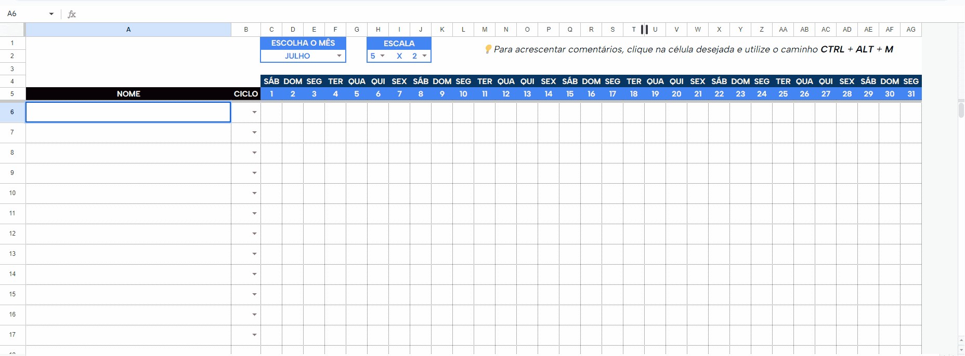Screen dimensions: 965x356
Task: Click day 31 in the date header
Action: (911, 94)
